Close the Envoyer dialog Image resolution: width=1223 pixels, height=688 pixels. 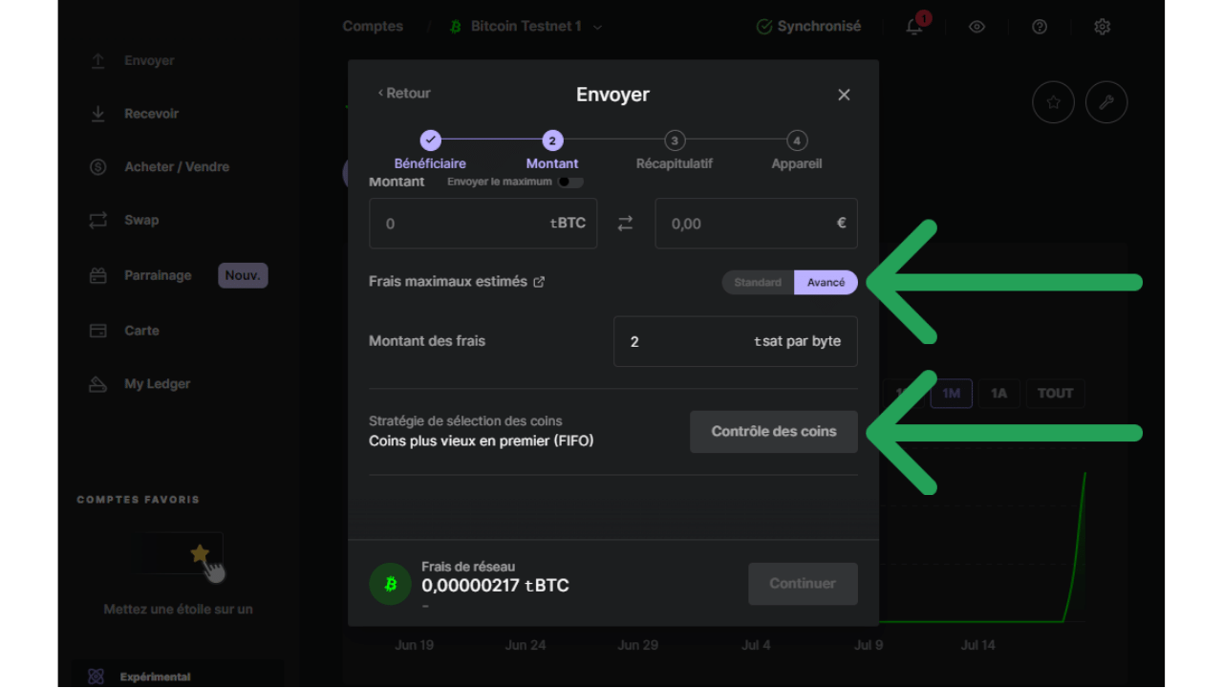point(844,95)
